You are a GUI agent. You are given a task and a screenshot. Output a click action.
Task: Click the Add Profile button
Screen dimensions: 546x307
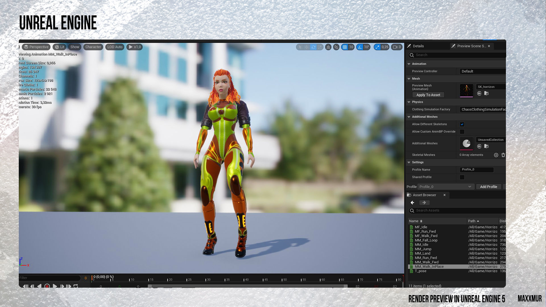[489, 187]
